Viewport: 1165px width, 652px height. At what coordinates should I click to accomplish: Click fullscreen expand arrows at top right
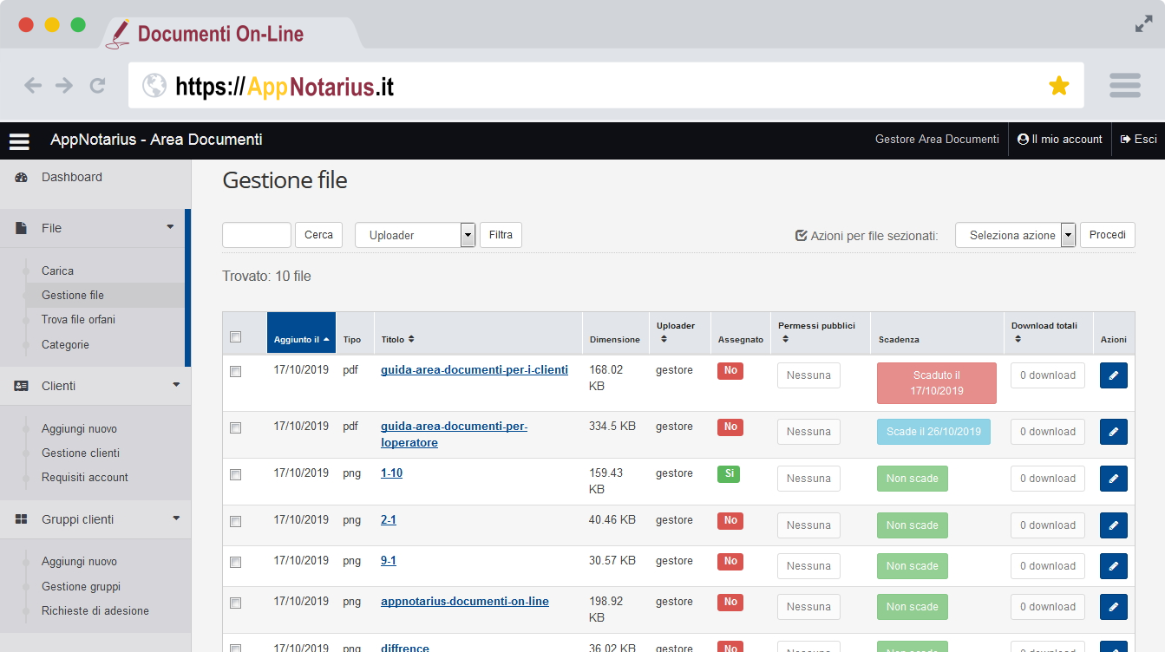tap(1143, 25)
